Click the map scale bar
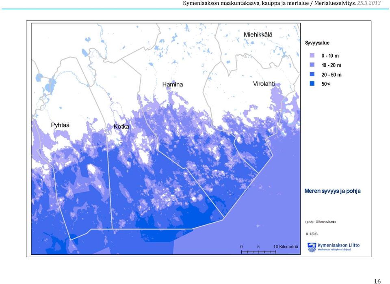390x284 pixels. pyautogui.click(x=259, y=252)
